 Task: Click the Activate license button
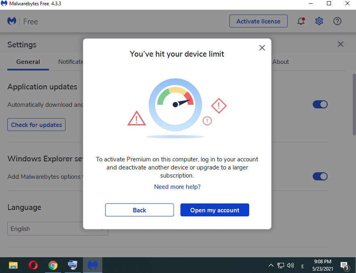click(259, 21)
